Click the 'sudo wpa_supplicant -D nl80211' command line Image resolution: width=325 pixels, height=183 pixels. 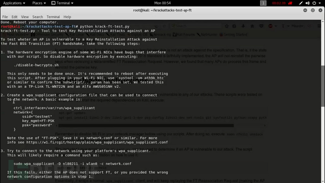73,164
